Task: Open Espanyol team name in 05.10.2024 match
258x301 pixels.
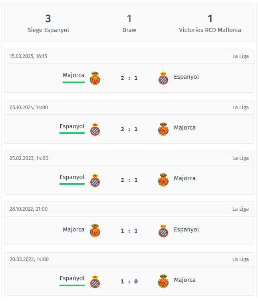Action: coord(72,126)
